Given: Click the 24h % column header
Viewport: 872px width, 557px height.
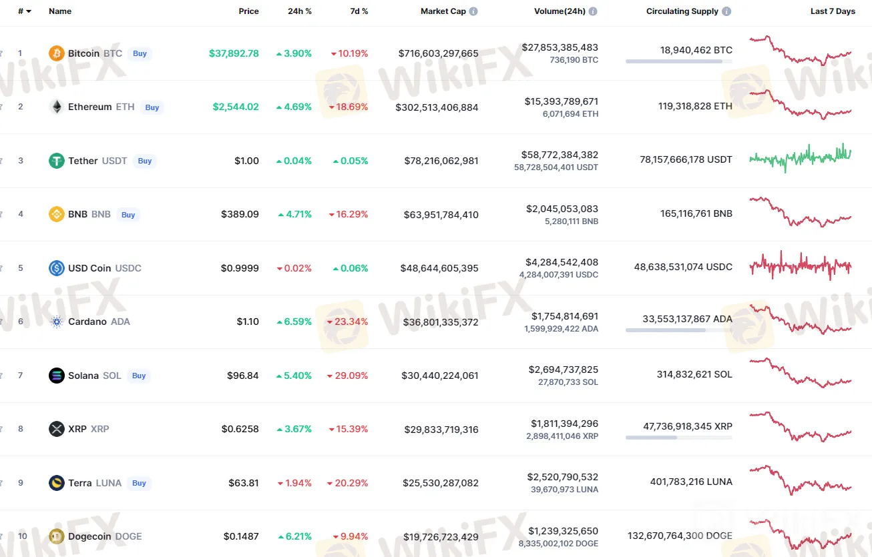Looking at the screenshot, I should click(x=299, y=11).
